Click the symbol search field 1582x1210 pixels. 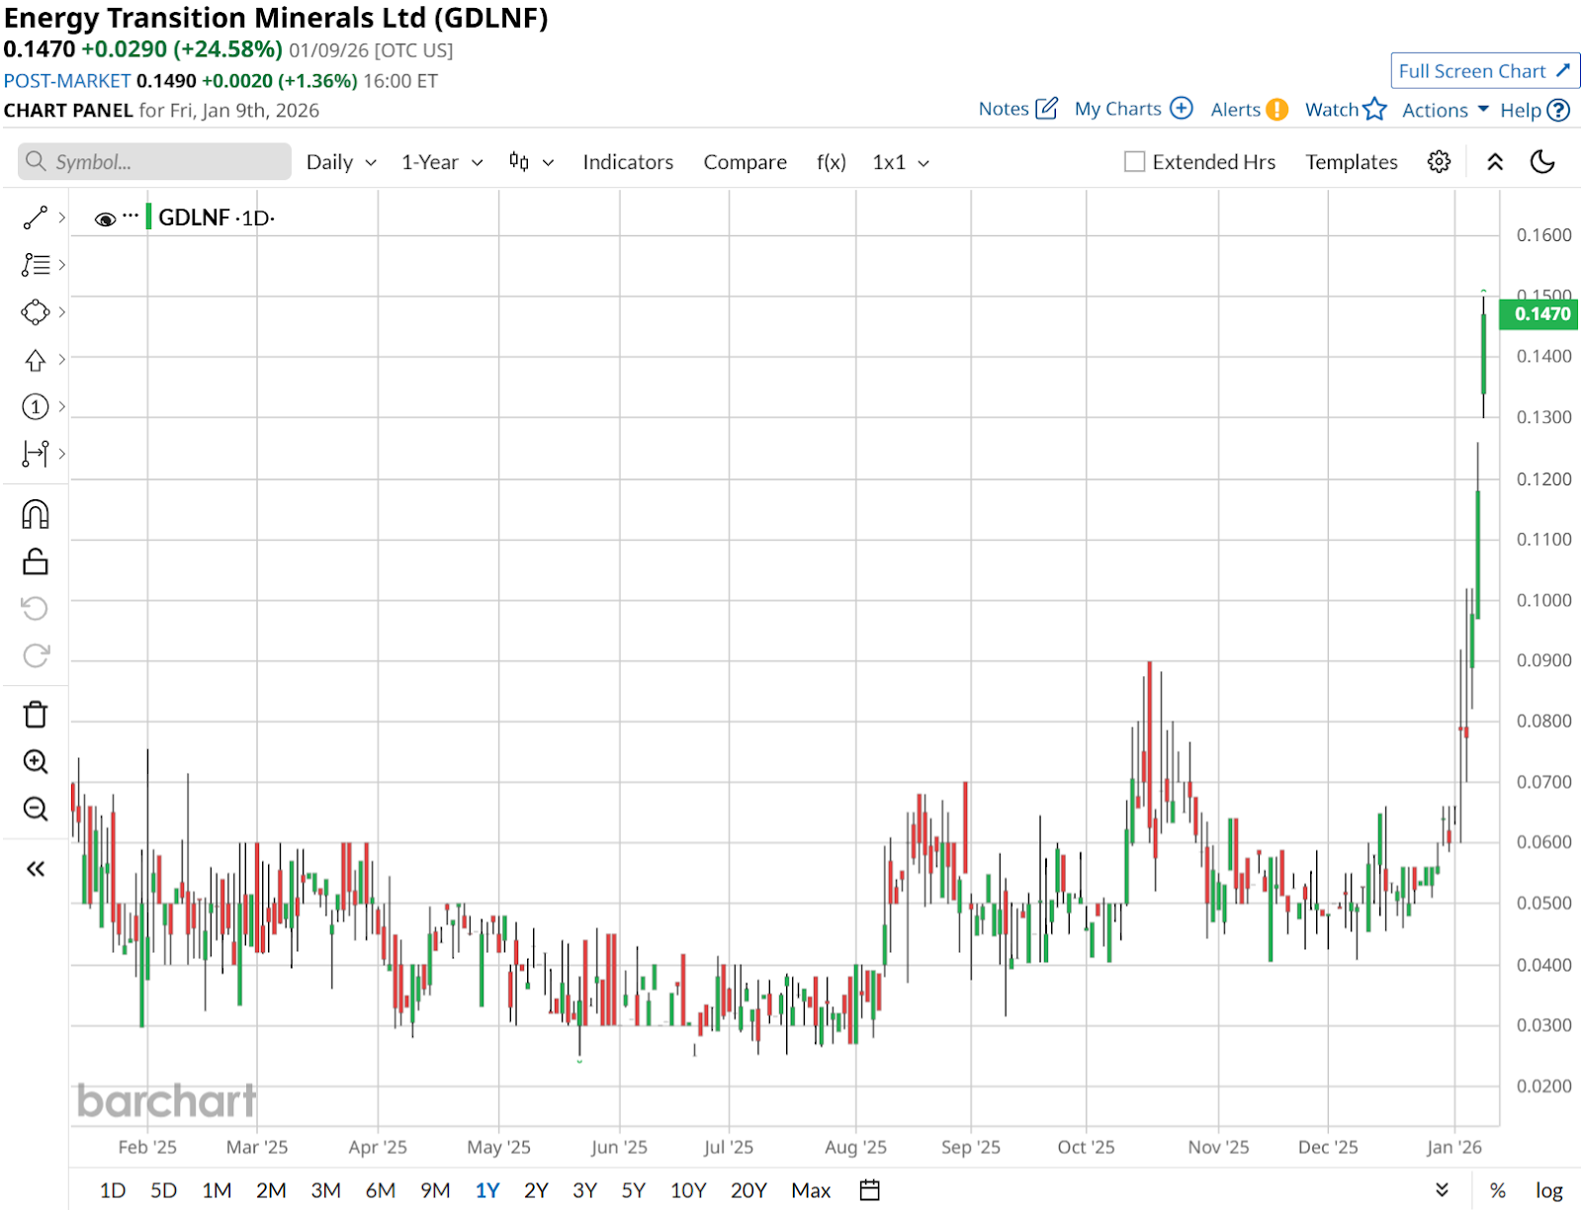(154, 162)
